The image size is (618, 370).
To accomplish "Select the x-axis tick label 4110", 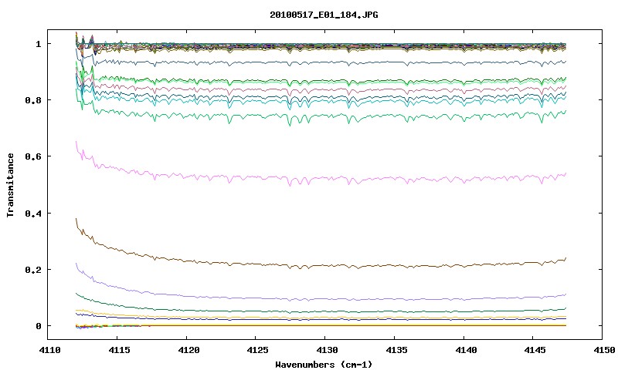I will tap(49, 350).
